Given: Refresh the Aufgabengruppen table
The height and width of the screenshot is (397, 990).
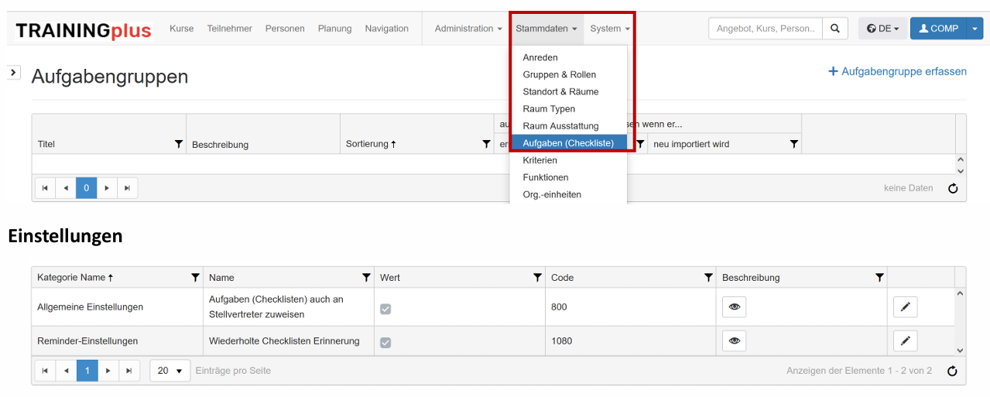Looking at the screenshot, I should click(x=953, y=188).
